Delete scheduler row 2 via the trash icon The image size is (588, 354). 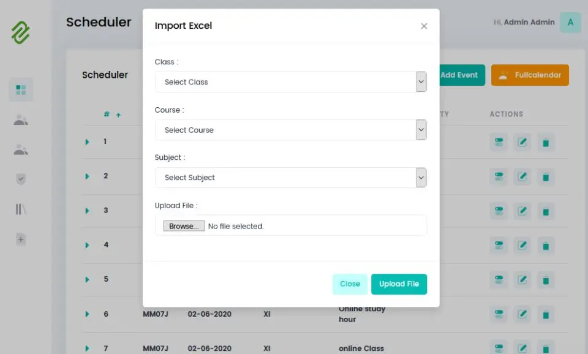point(545,177)
